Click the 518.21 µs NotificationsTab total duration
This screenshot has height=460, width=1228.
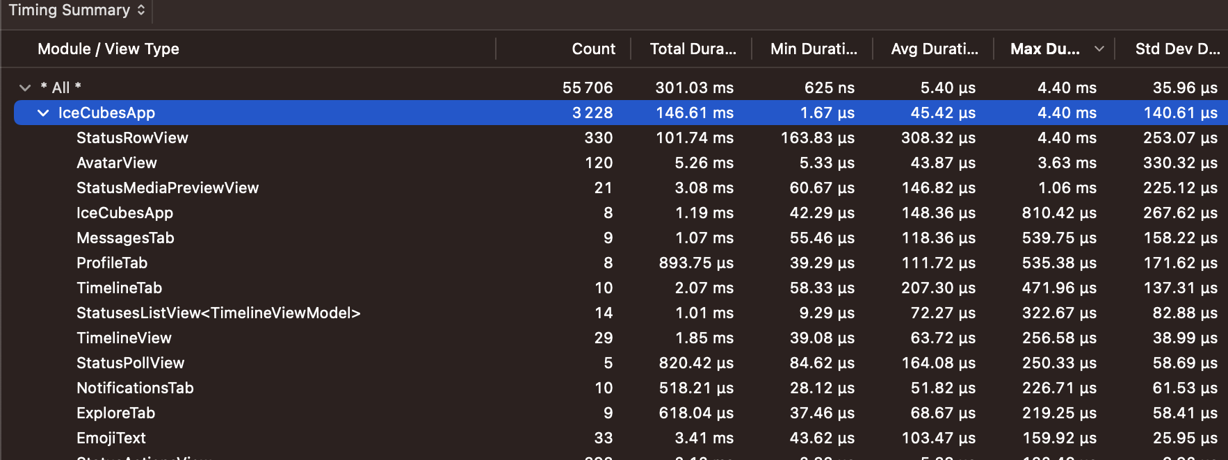click(696, 388)
